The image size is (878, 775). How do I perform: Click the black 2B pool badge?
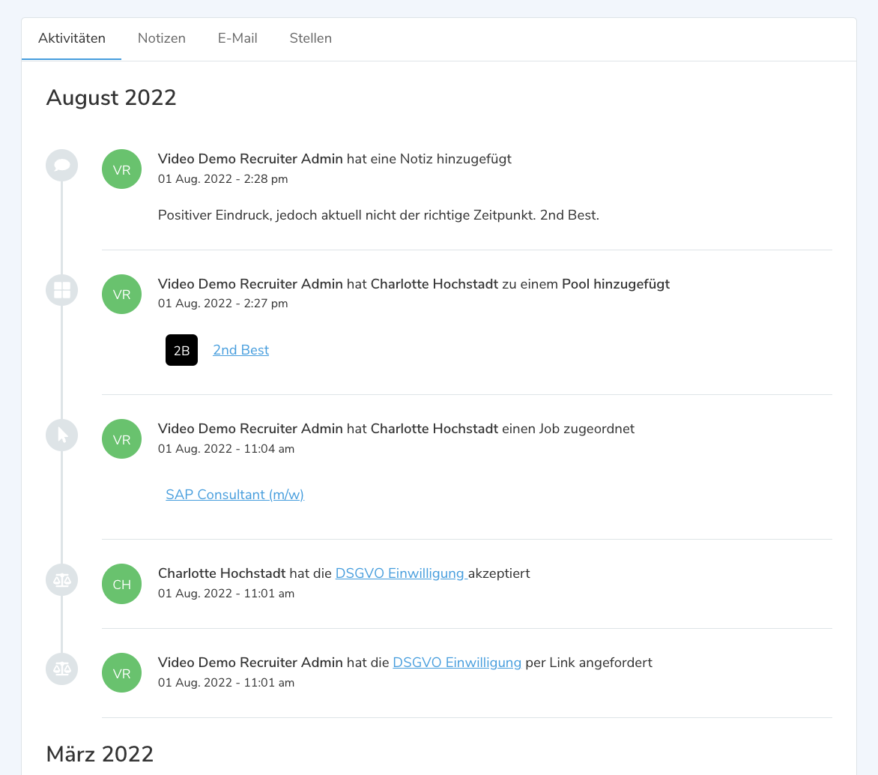181,350
